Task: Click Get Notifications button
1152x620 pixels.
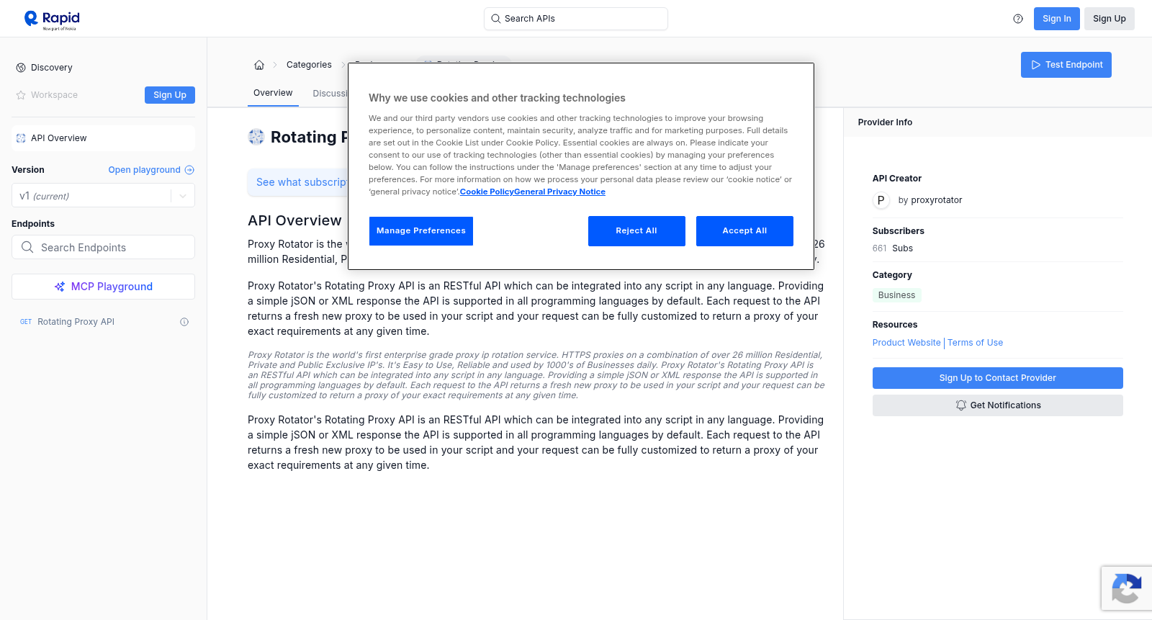Action: pos(997,405)
